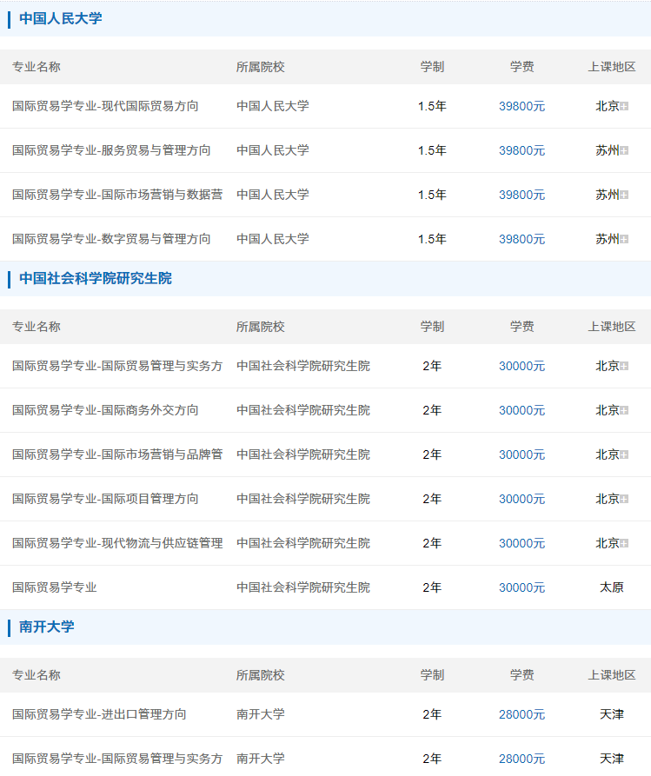Open 39800元 tuition for 数字贸易与管理方向

[x=521, y=239]
